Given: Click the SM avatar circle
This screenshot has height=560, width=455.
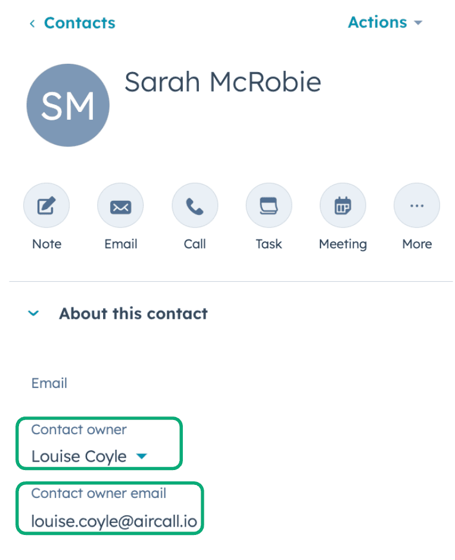Looking at the screenshot, I should pos(68,105).
